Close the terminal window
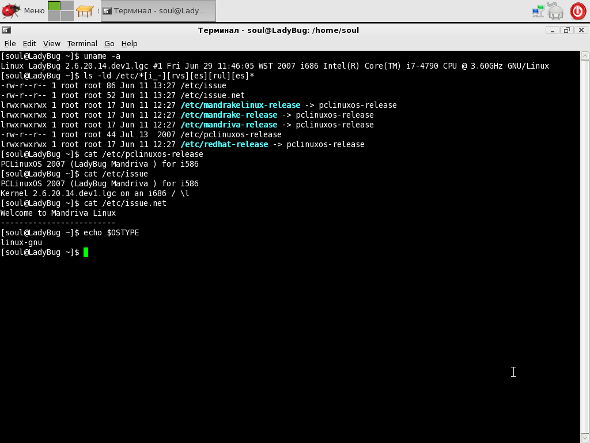Screen dimensions: 590x443 click(x=581, y=30)
